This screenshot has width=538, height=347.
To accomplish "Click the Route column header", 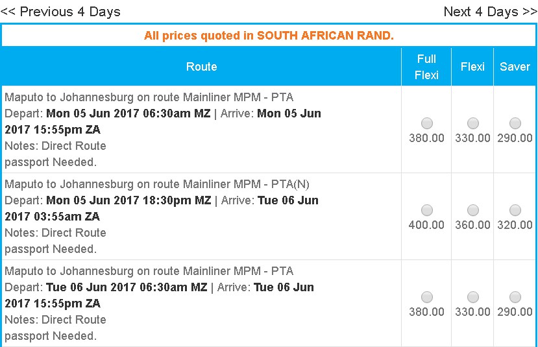I will pyautogui.click(x=201, y=67).
